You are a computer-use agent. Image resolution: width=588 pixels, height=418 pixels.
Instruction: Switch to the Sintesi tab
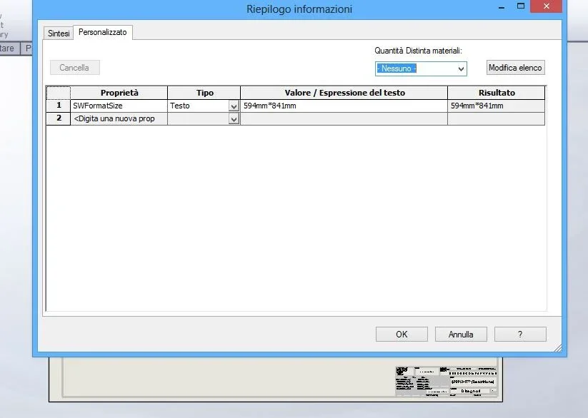(59, 34)
